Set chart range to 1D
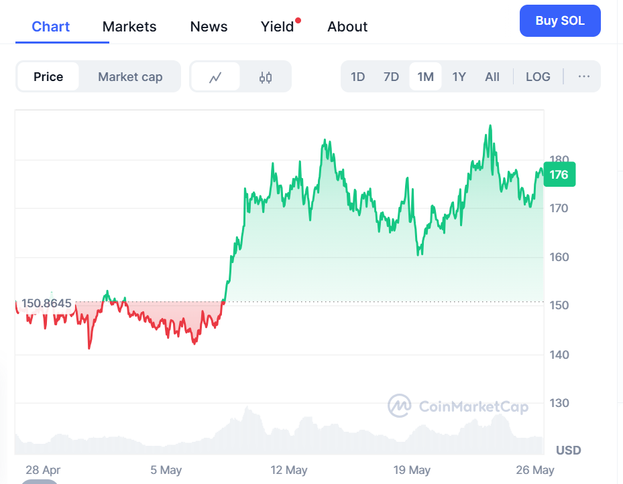The height and width of the screenshot is (484, 623). pos(357,76)
